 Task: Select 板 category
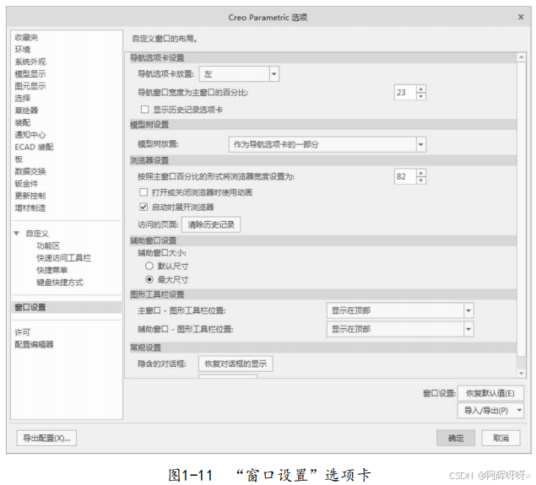tap(19, 159)
